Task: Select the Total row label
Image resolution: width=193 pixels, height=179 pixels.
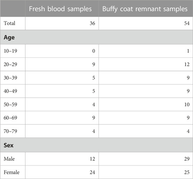Action: (9, 23)
